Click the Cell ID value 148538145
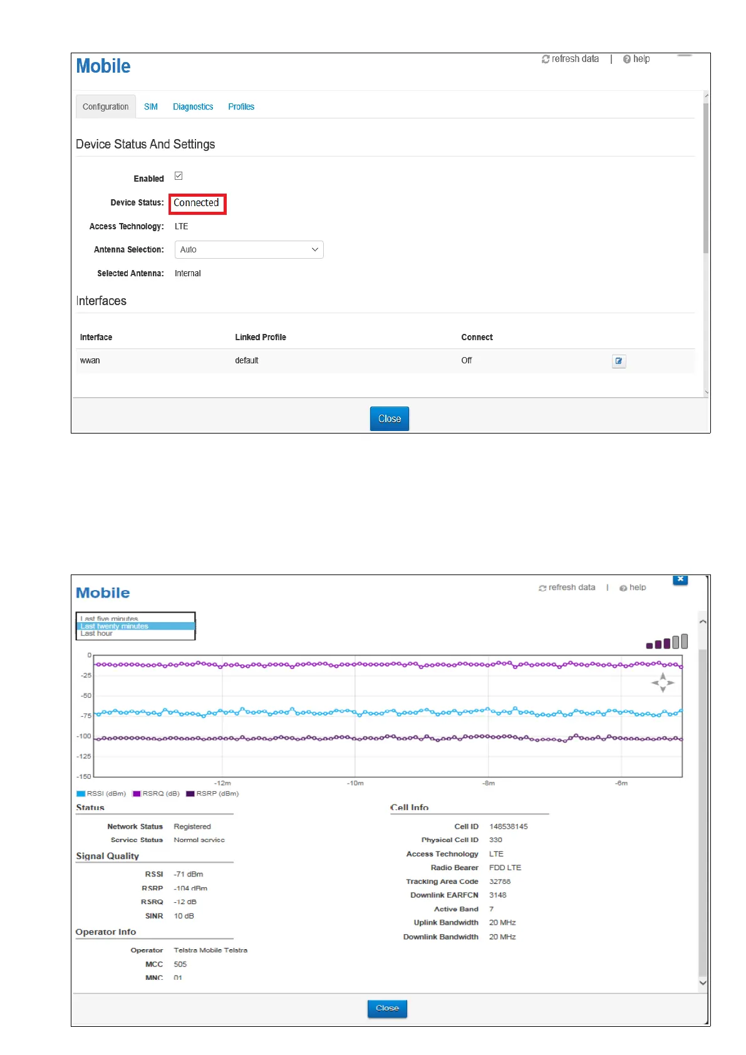This screenshot has width=746, height=1055. tap(508, 827)
